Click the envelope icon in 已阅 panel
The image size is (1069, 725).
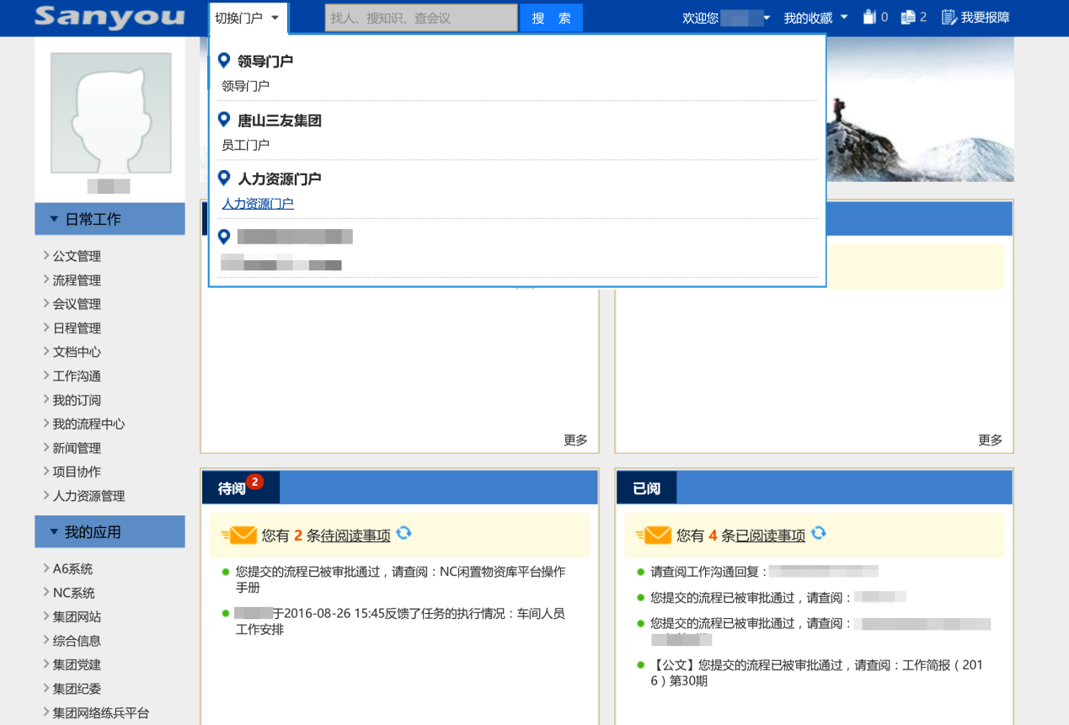point(655,535)
